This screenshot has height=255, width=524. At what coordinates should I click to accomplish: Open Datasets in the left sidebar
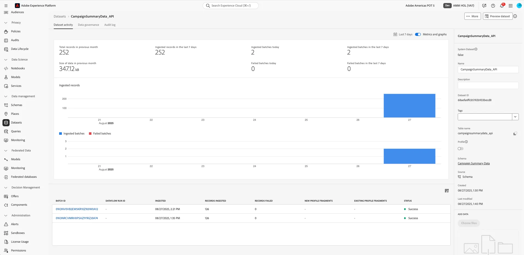coord(16,123)
